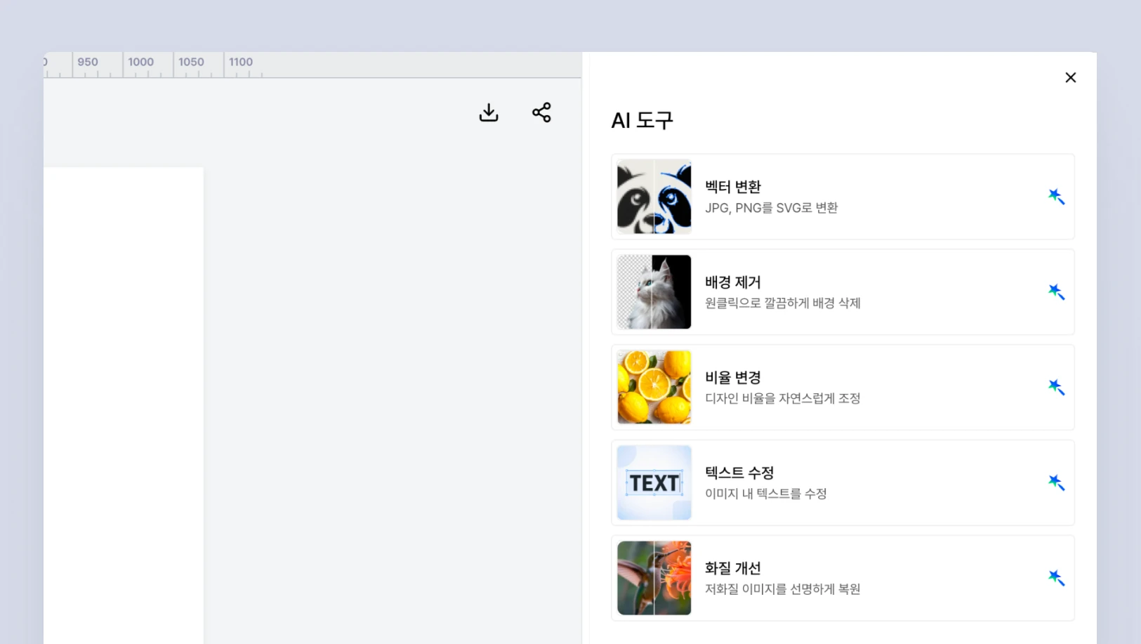Image resolution: width=1141 pixels, height=644 pixels.
Task: Click the share icon
Action: (x=541, y=112)
